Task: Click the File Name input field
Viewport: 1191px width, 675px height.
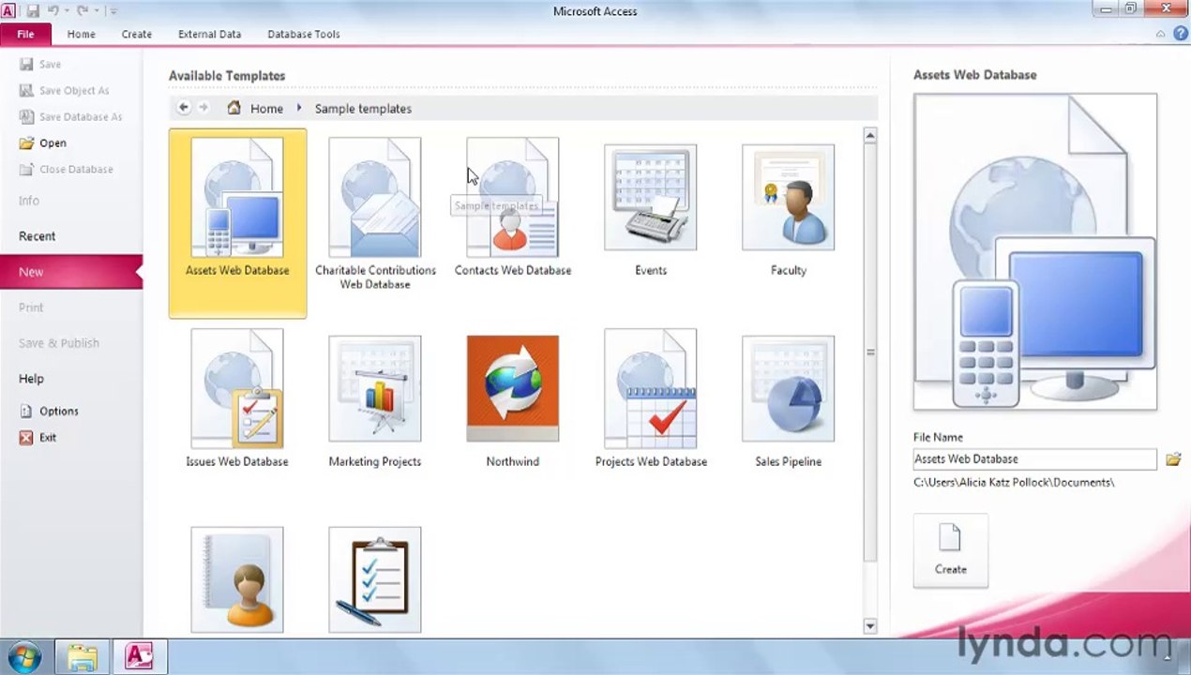Action: [x=1035, y=459]
